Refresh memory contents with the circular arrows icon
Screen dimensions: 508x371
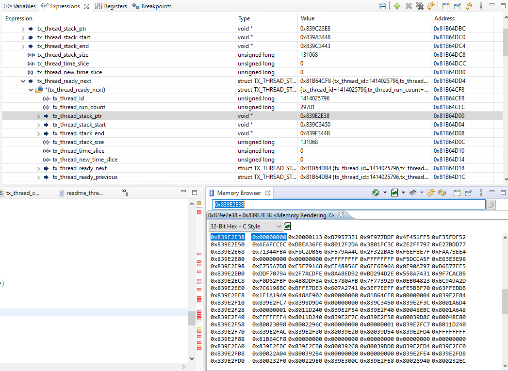441,193
